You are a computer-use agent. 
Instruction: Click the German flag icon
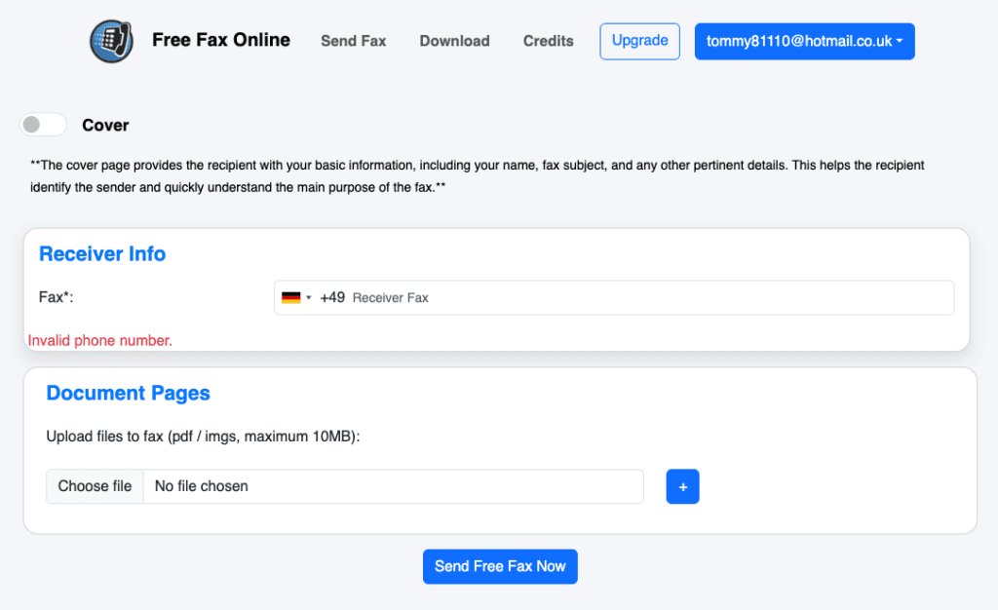290,298
